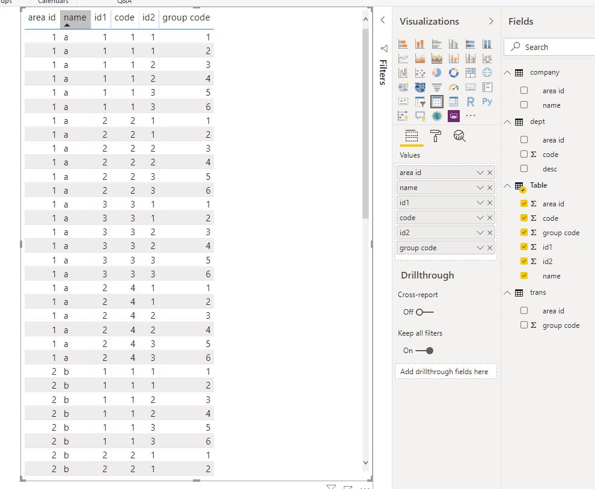Select the donut chart visual
The width and height of the screenshot is (595, 489).
[453, 73]
